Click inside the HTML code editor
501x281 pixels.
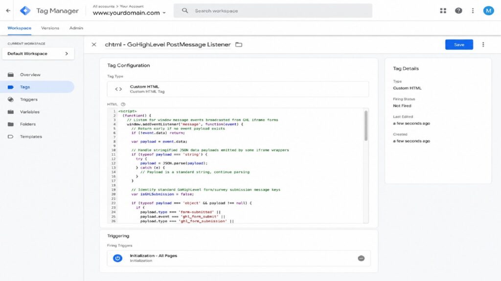238,166
